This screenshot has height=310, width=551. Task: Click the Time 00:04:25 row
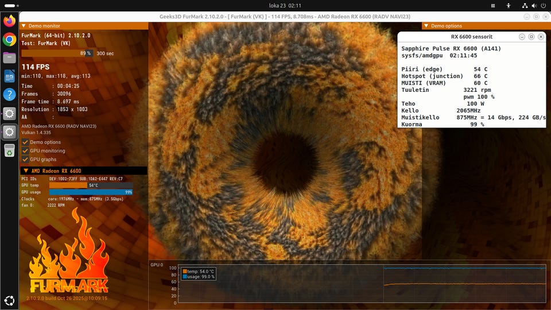point(51,86)
